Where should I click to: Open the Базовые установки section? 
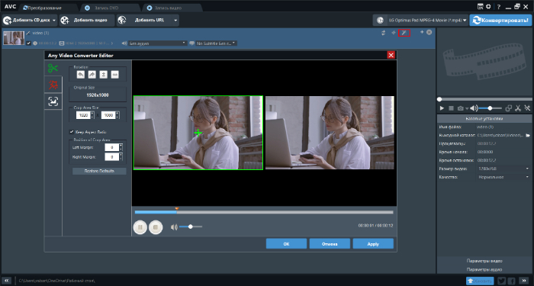point(484,118)
